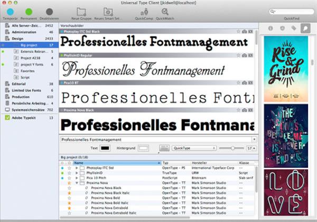Select the Extensis Rebrand set
This screenshot has height=222, width=317.
point(29,52)
